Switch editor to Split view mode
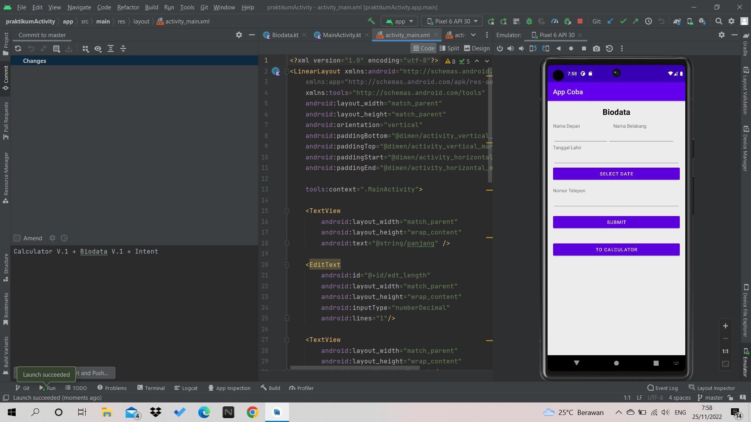Viewport: 751px width, 422px height. pos(449,48)
